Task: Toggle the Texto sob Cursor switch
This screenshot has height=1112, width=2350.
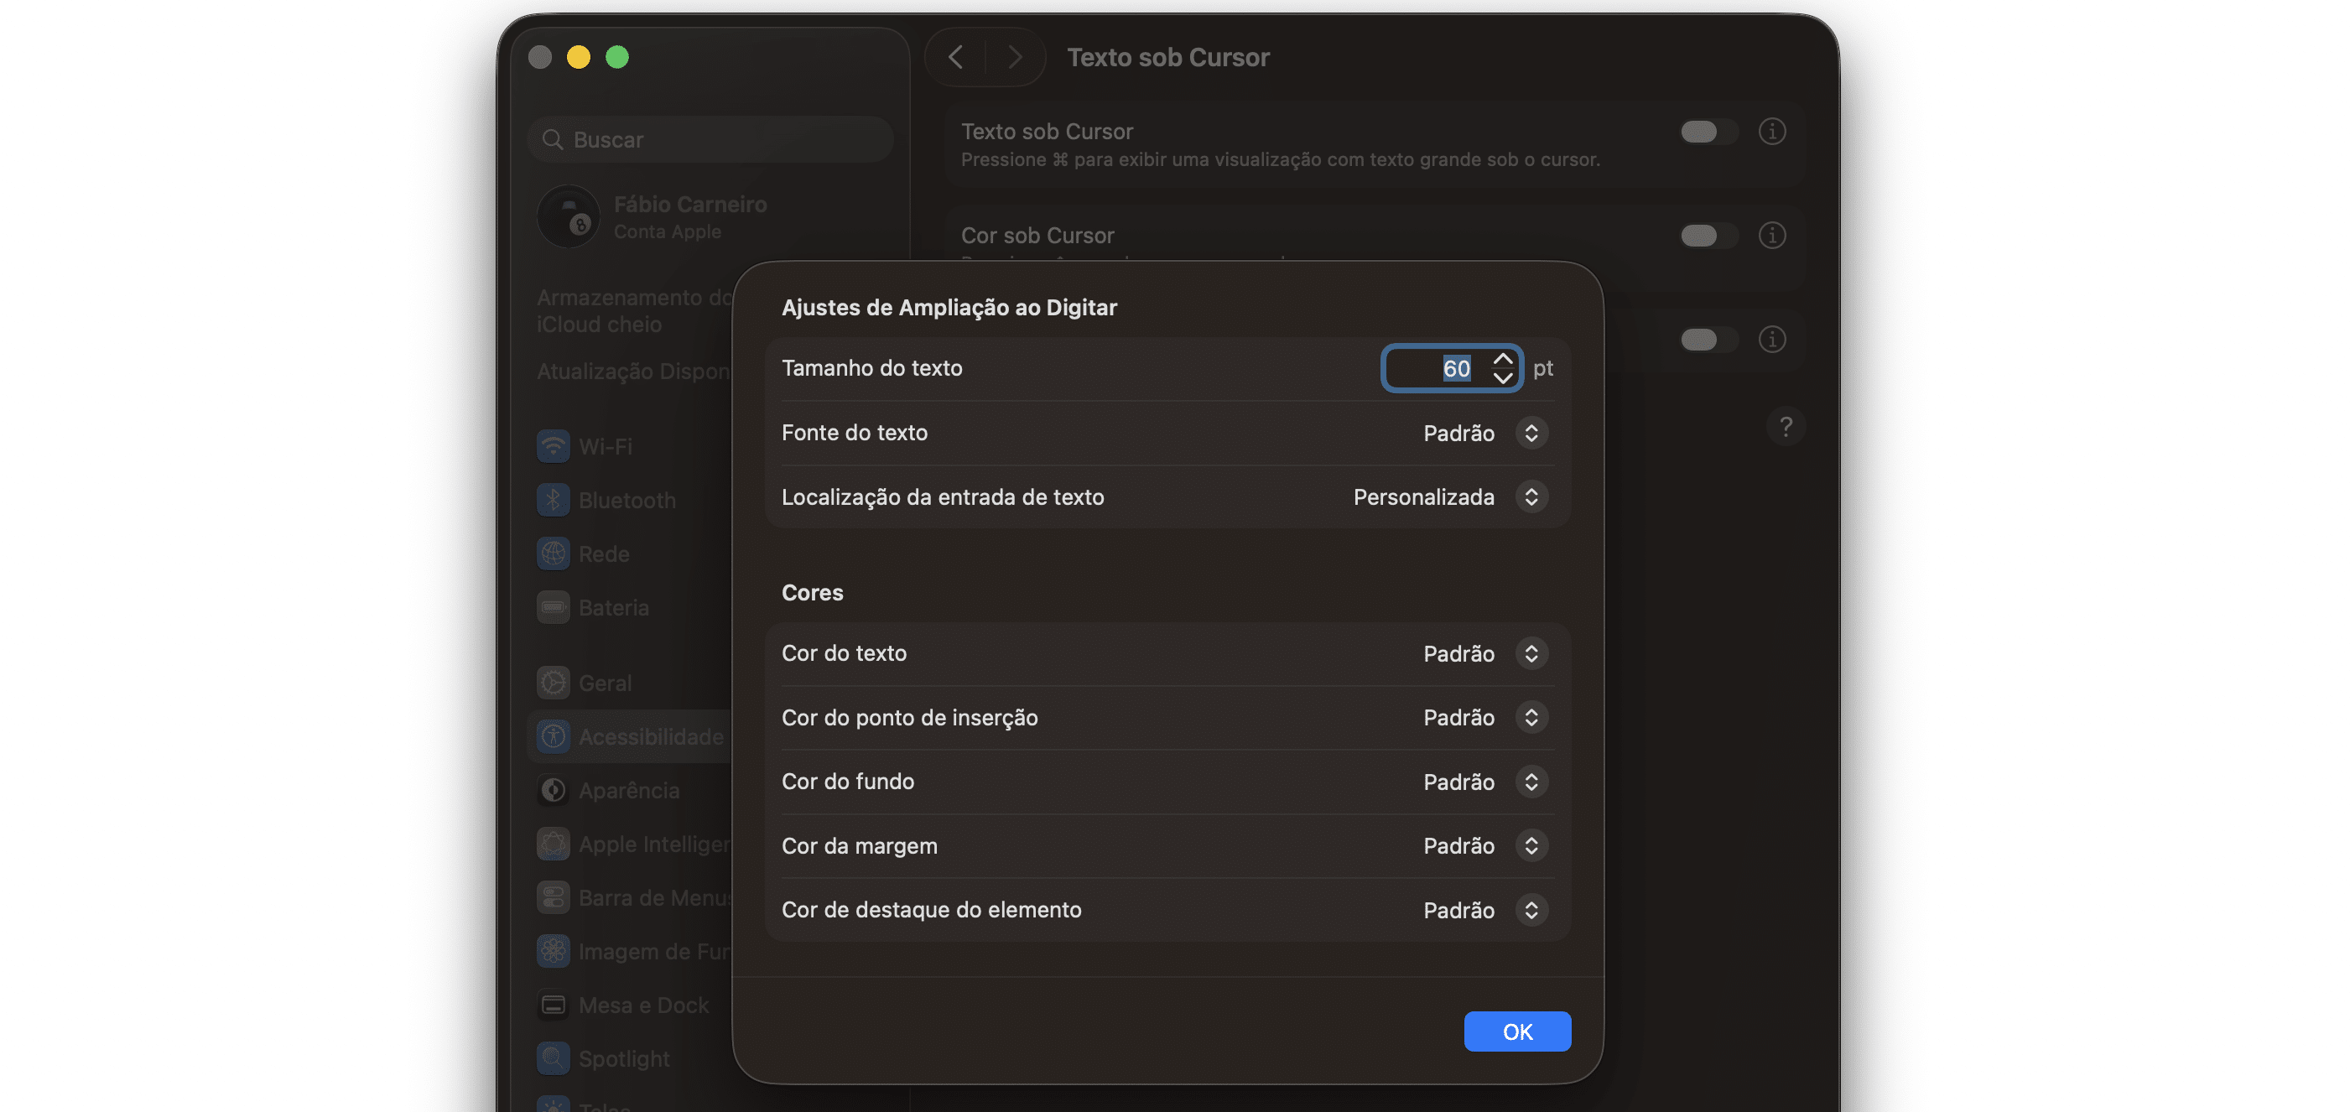Action: coord(1708,132)
